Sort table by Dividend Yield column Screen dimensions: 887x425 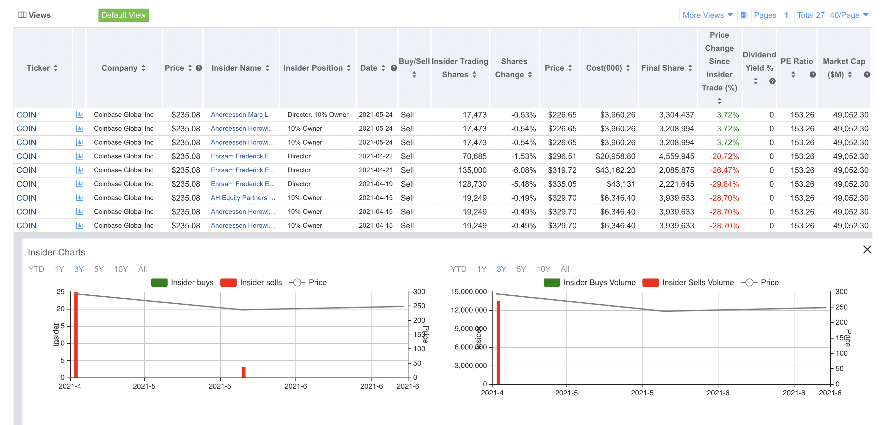tap(755, 81)
